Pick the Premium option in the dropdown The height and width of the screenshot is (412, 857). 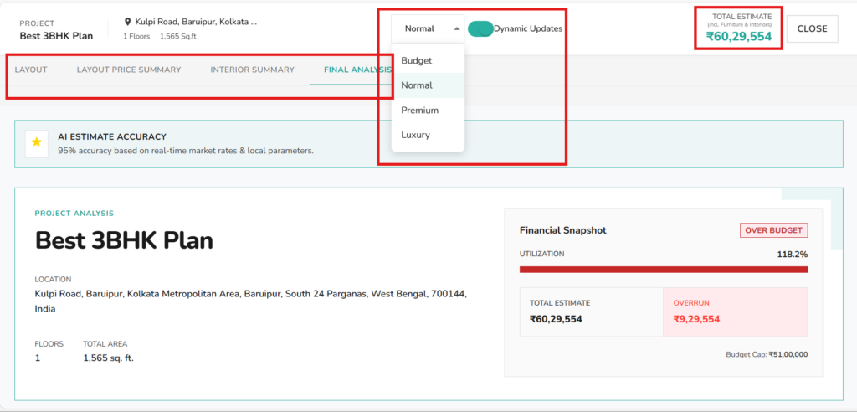pyautogui.click(x=419, y=111)
